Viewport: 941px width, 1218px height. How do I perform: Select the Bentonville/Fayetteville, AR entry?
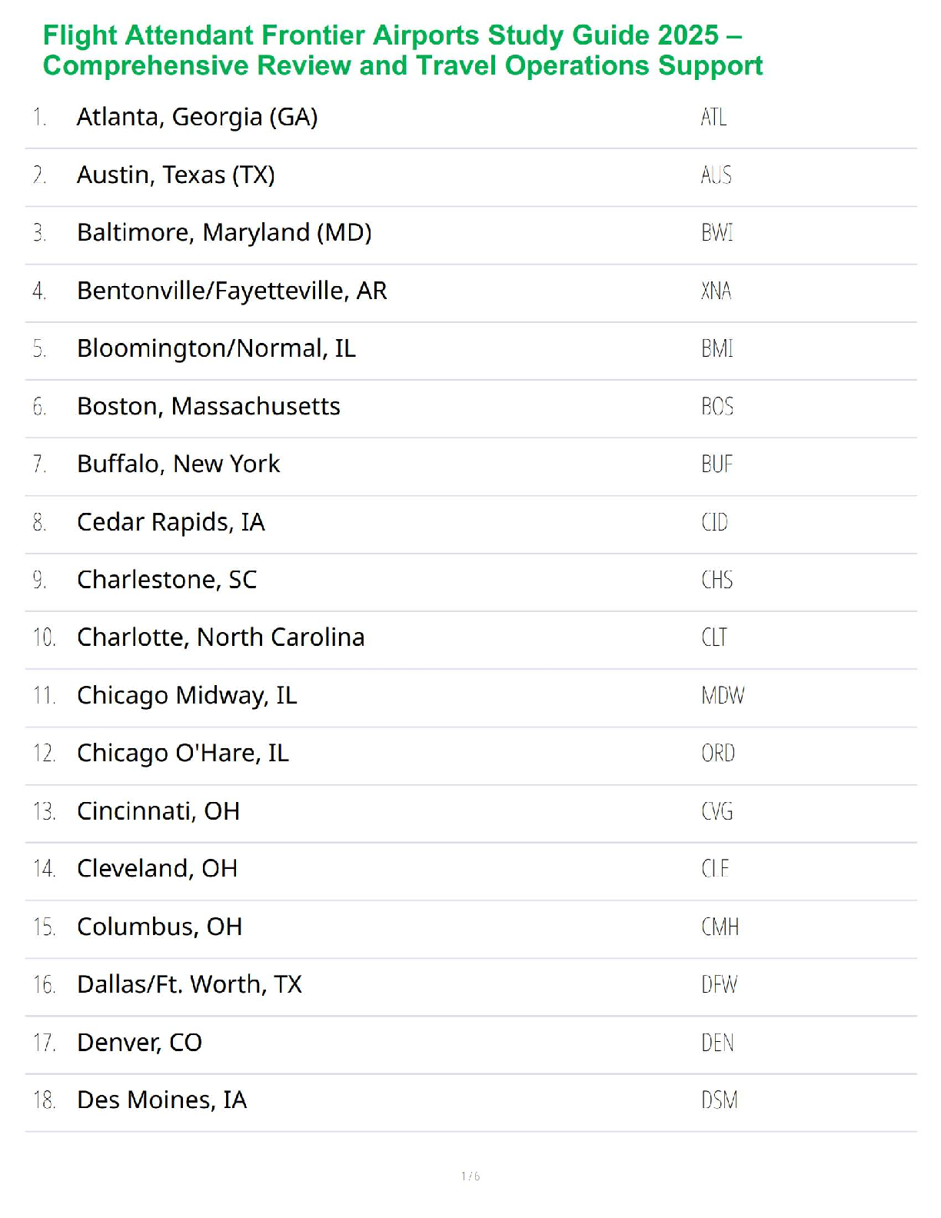click(x=231, y=291)
